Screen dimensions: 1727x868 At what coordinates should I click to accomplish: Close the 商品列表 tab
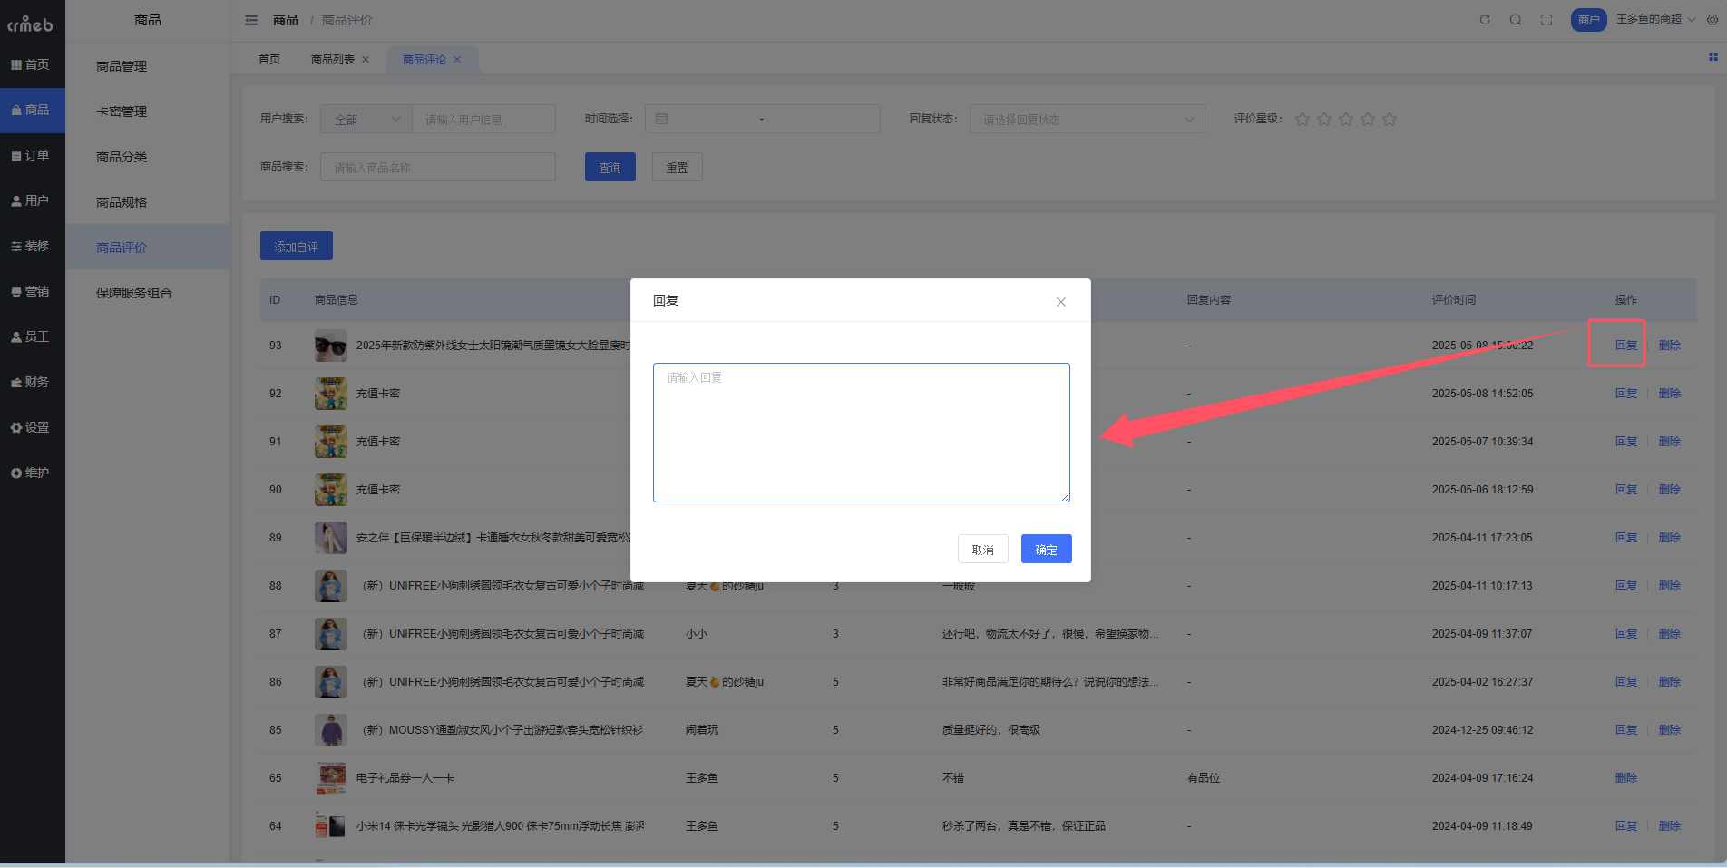point(366,60)
